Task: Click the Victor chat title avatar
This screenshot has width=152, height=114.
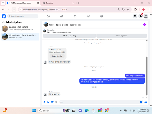Action: point(46,25)
